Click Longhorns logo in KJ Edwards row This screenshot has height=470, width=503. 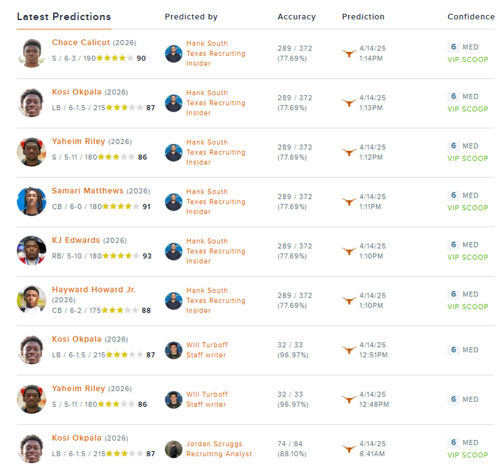(x=349, y=251)
